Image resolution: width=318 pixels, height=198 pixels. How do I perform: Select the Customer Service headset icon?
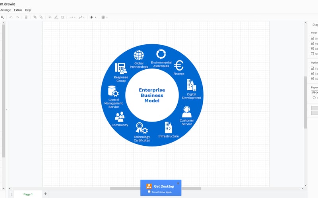[x=186, y=112]
